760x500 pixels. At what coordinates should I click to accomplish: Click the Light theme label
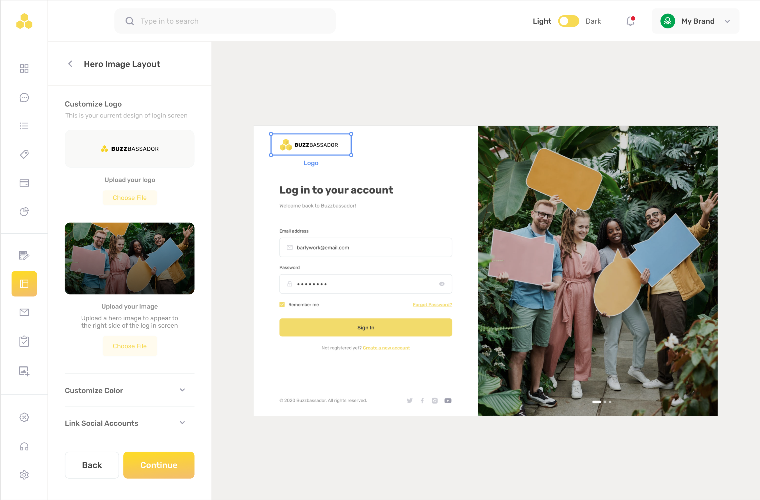coord(542,21)
